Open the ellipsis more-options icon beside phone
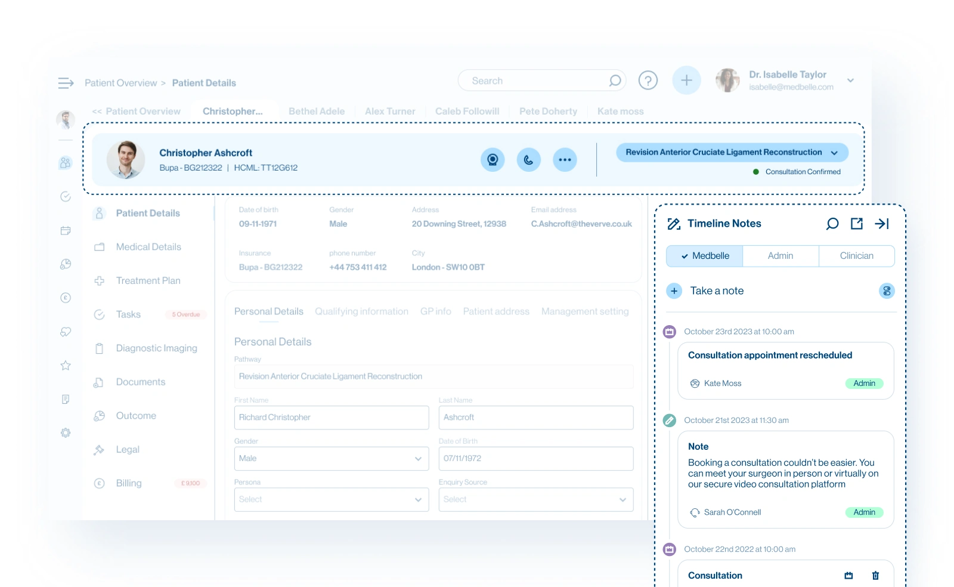Viewport: 954px width, 587px height. (x=565, y=159)
